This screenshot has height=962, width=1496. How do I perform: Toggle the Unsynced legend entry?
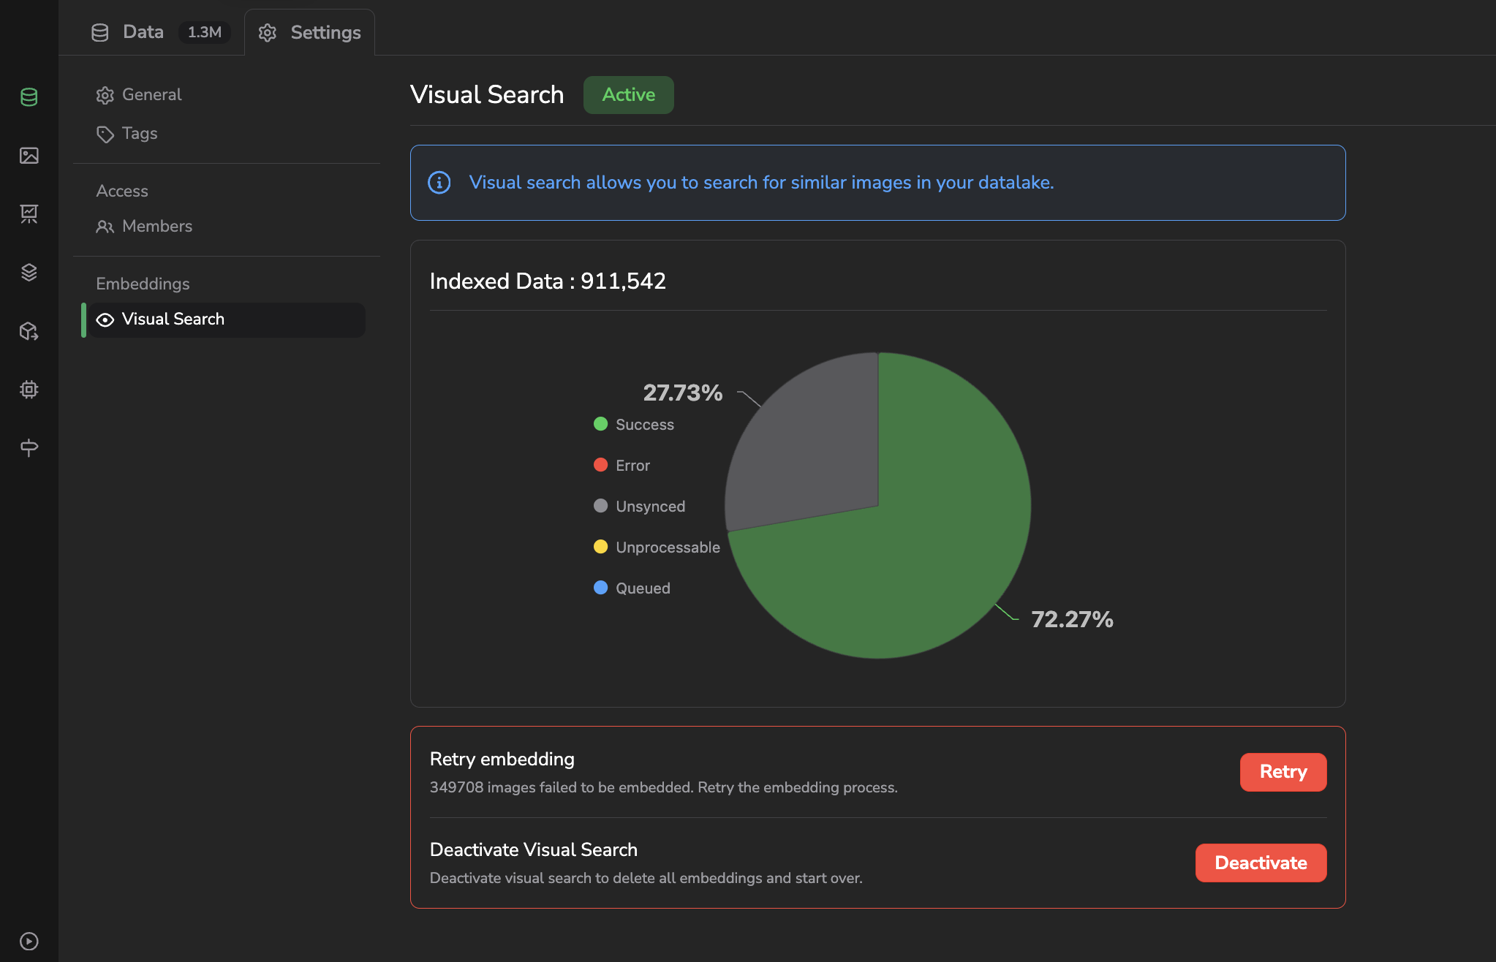640,507
